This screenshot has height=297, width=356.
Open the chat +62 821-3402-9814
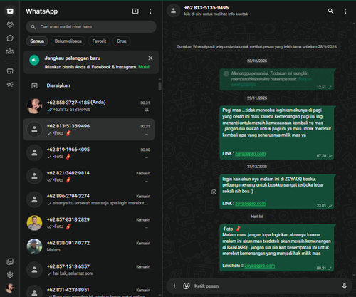point(89,177)
